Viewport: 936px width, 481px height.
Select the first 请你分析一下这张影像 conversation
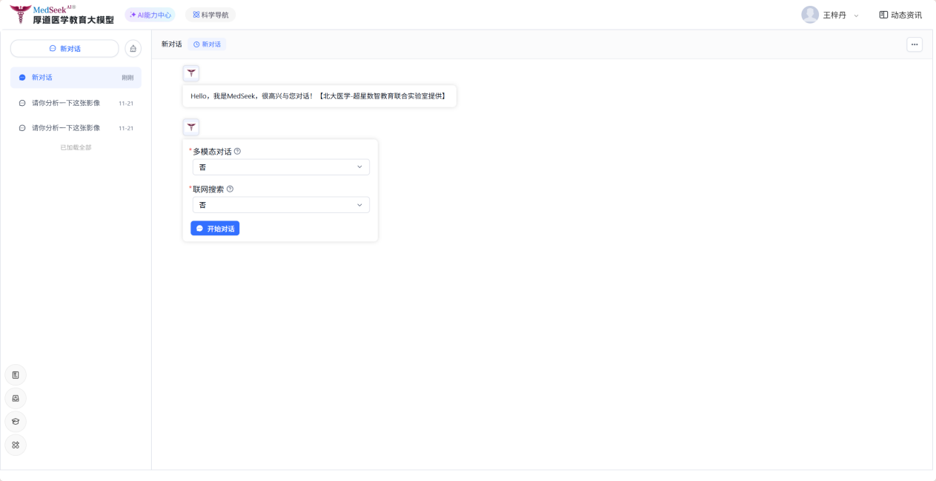click(x=66, y=103)
